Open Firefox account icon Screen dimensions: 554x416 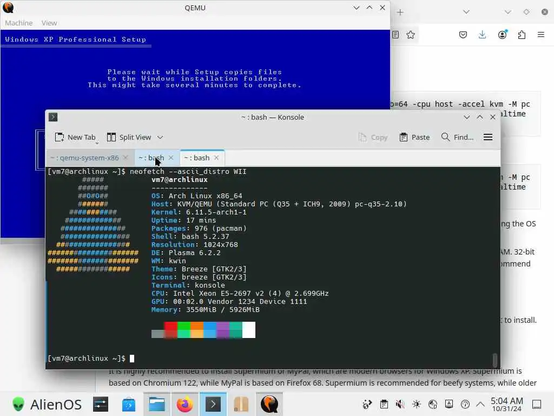point(503,35)
